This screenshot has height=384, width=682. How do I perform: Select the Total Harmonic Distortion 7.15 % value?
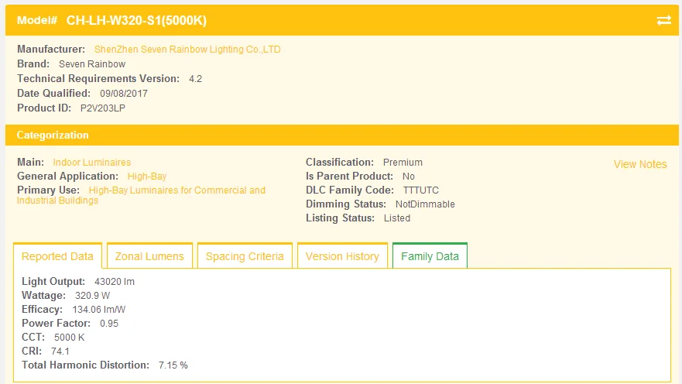173,365
